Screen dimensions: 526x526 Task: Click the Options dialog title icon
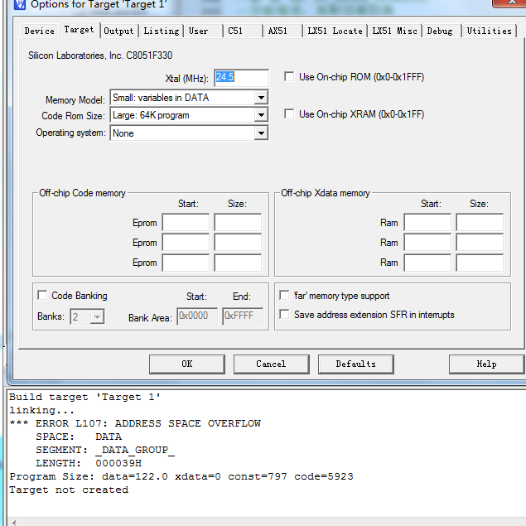(20, 4)
